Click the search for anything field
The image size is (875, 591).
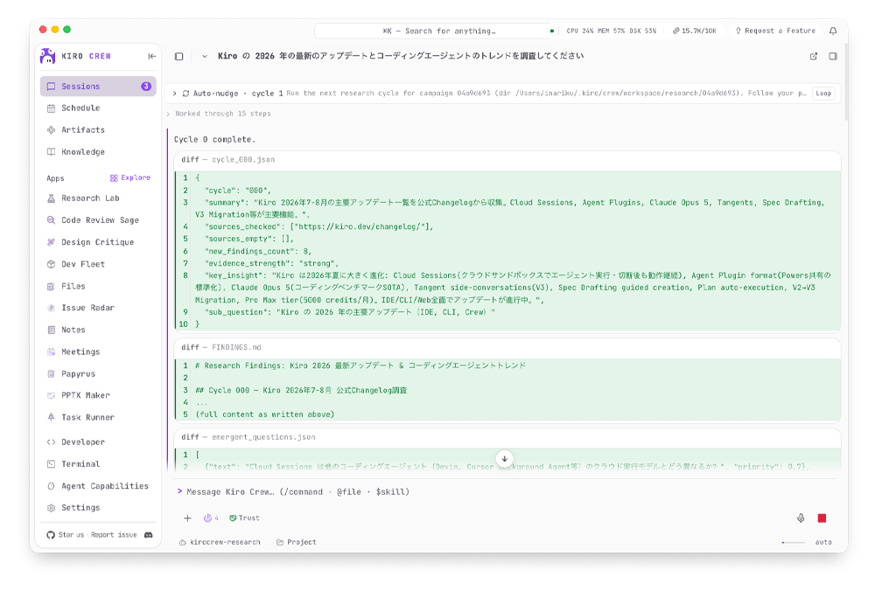(x=438, y=31)
